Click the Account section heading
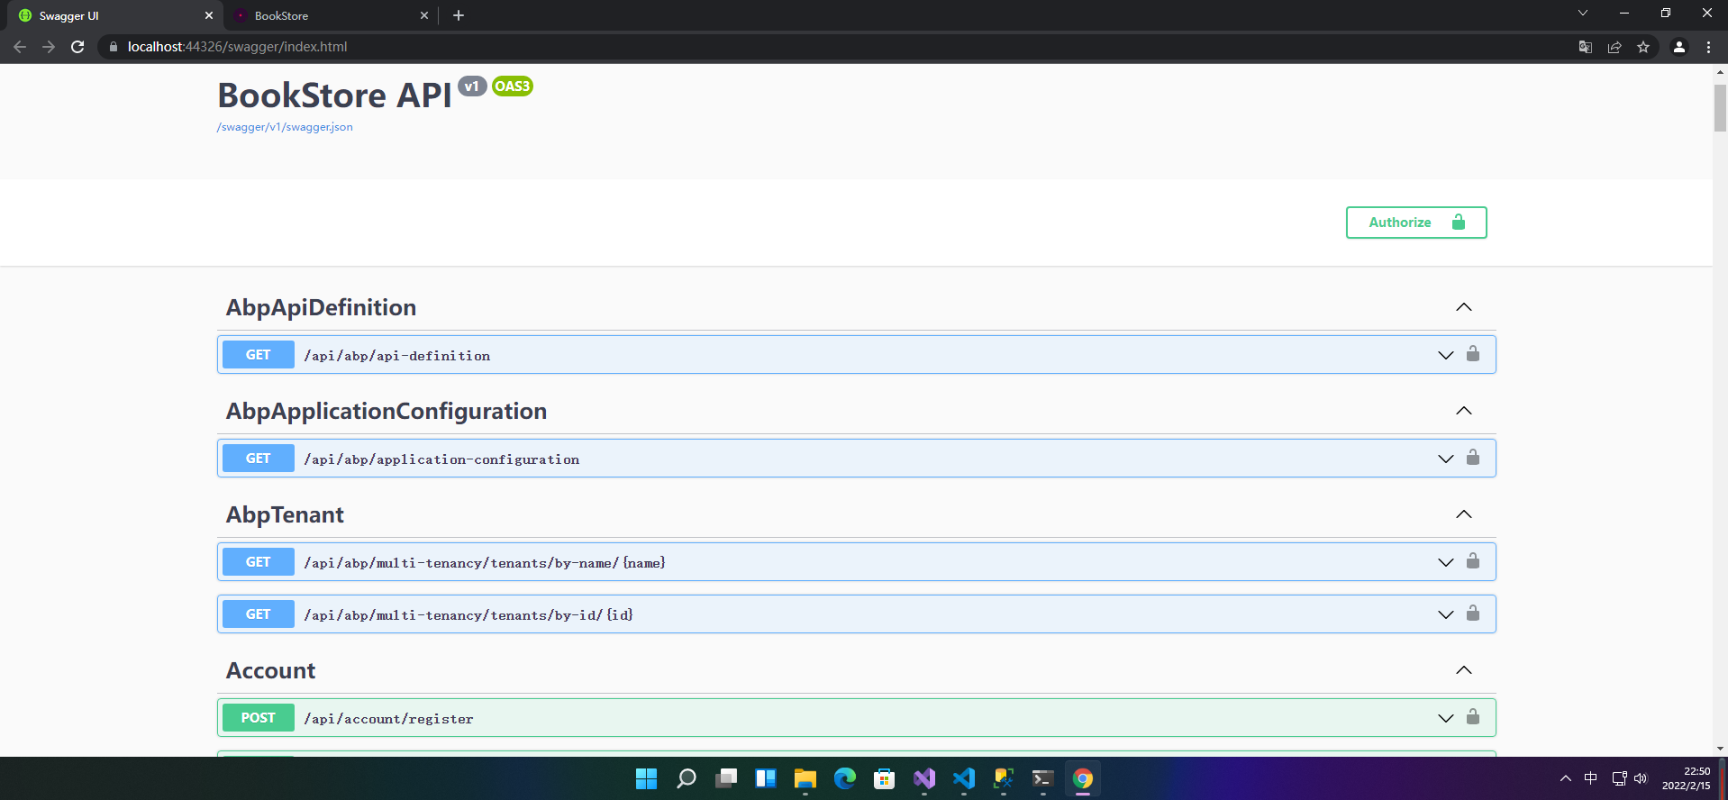Image resolution: width=1728 pixels, height=800 pixels. (270, 670)
